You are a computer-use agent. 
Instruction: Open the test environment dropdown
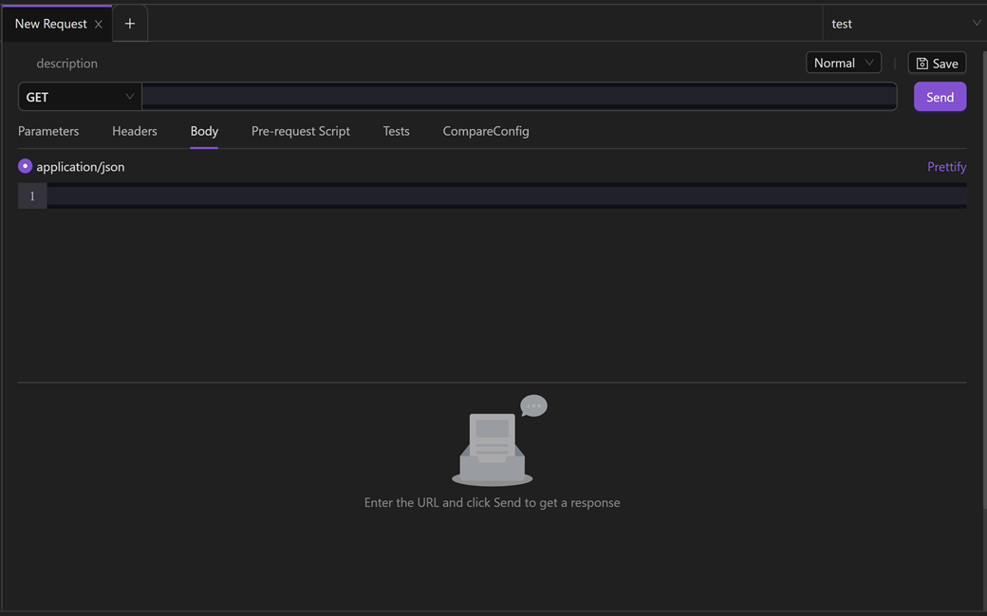[904, 24]
